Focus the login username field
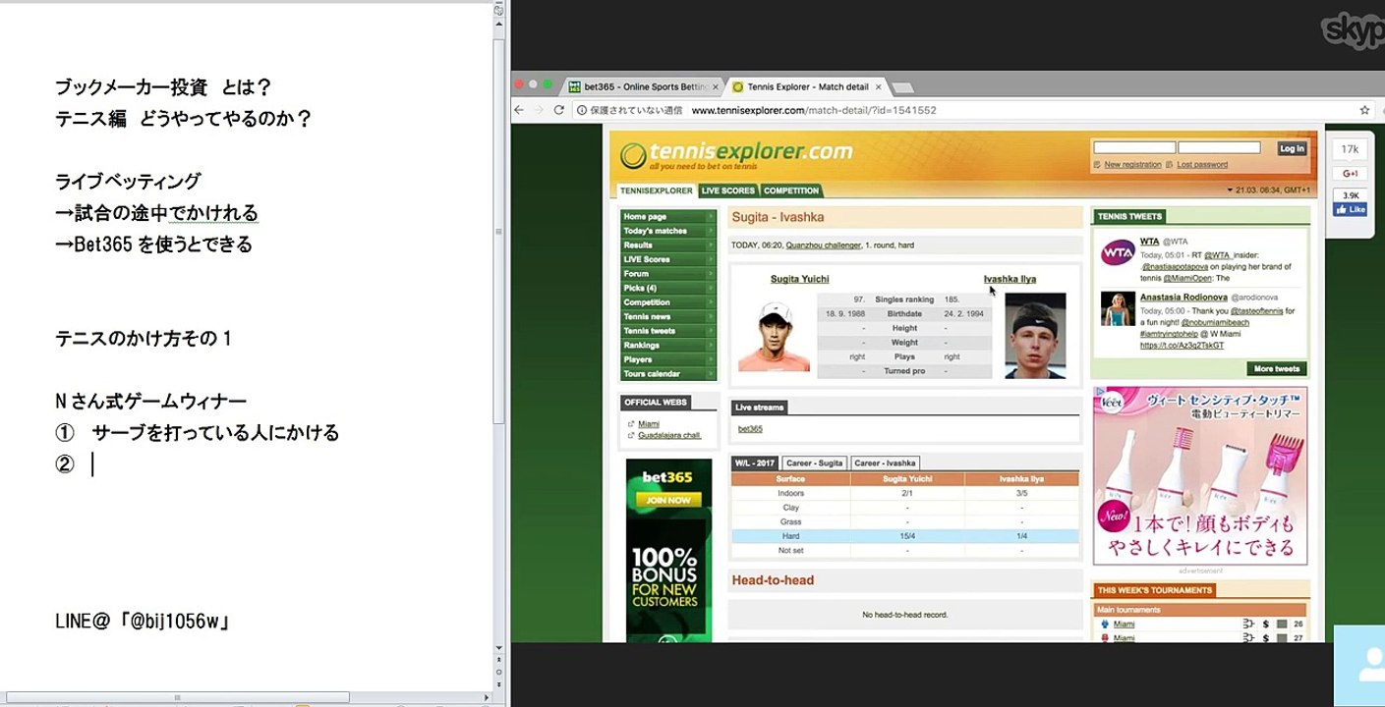The height and width of the screenshot is (707, 1385). coord(1134,147)
